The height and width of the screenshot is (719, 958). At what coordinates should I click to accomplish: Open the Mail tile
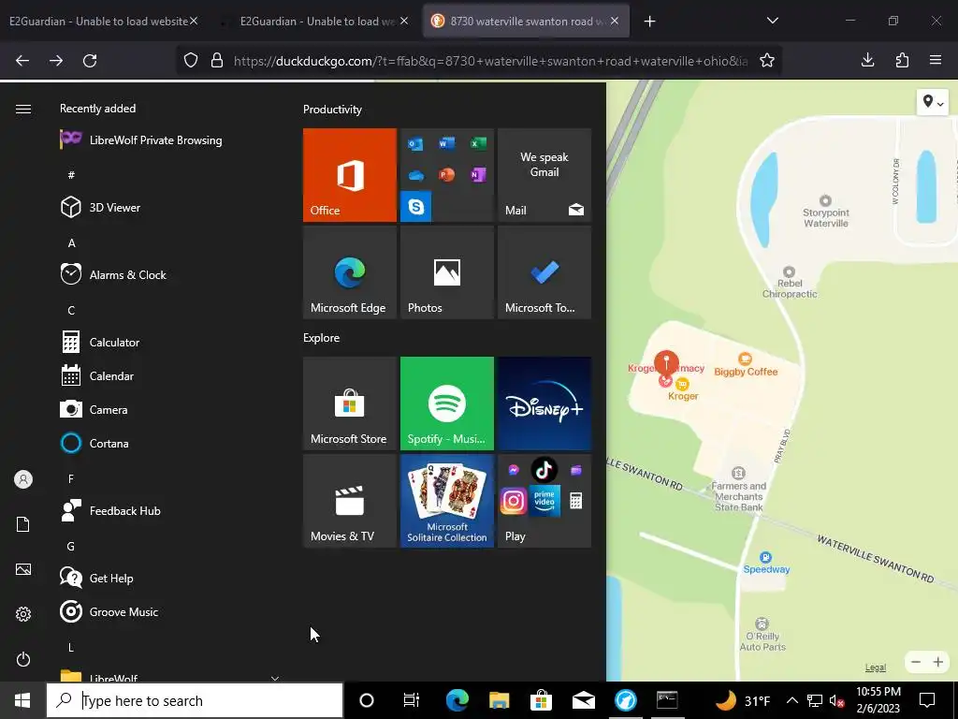tap(544, 175)
